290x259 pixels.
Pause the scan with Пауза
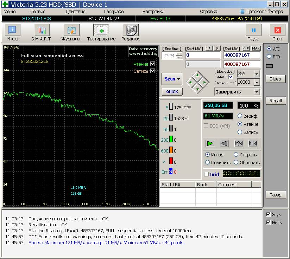pos(253,33)
